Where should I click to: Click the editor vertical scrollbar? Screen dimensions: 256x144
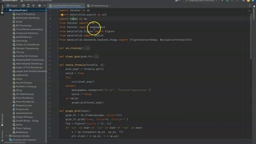[x=251, y=36]
